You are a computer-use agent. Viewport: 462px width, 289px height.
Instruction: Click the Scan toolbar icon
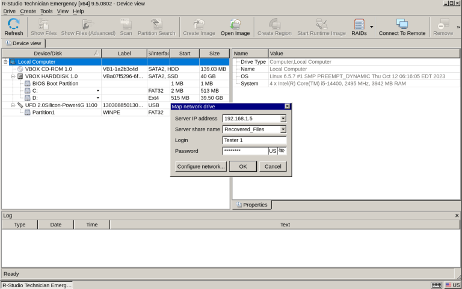126,27
